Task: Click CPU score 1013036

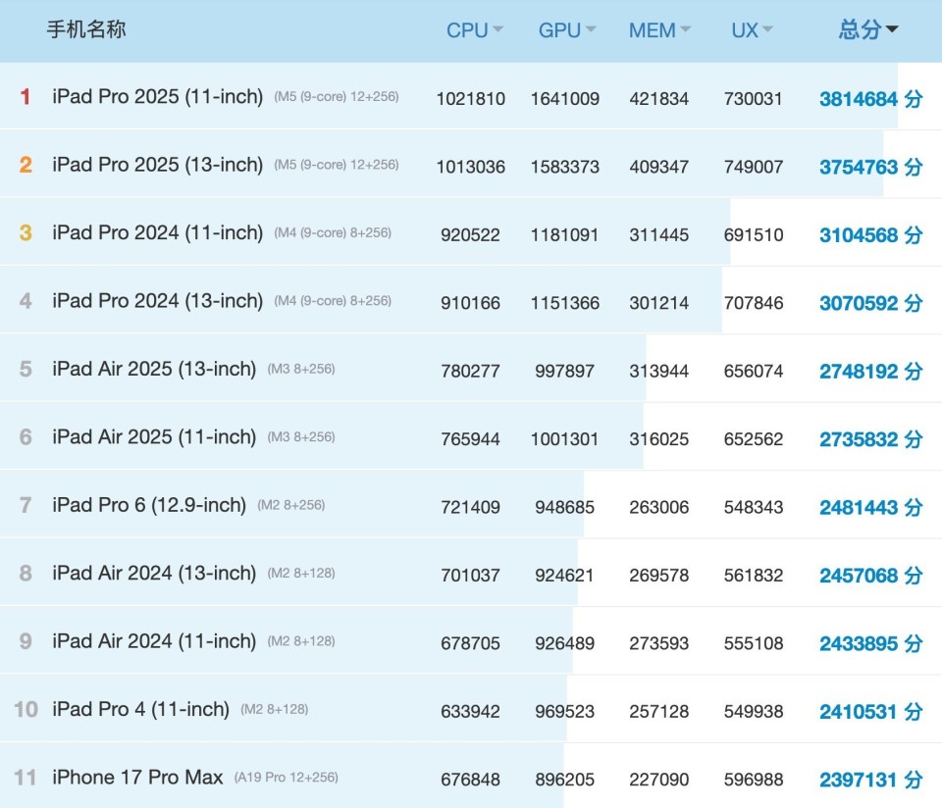Action: pos(470,167)
